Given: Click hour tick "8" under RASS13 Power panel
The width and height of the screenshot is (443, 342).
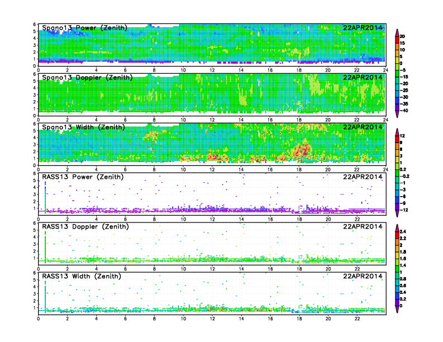Looking at the screenshot, I should [x=154, y=219].
